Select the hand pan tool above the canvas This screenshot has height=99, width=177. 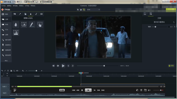tap(81, 10)
